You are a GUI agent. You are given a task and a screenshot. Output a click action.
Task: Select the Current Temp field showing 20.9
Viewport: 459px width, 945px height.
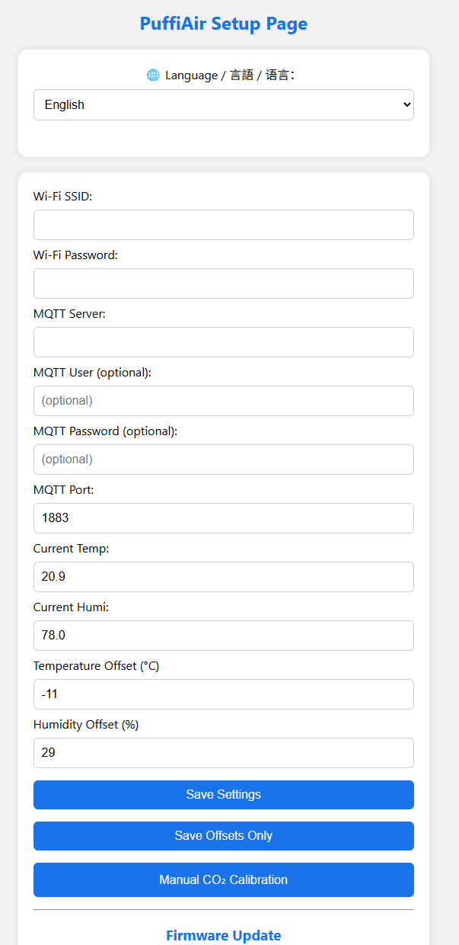click(x=224, y=577)
